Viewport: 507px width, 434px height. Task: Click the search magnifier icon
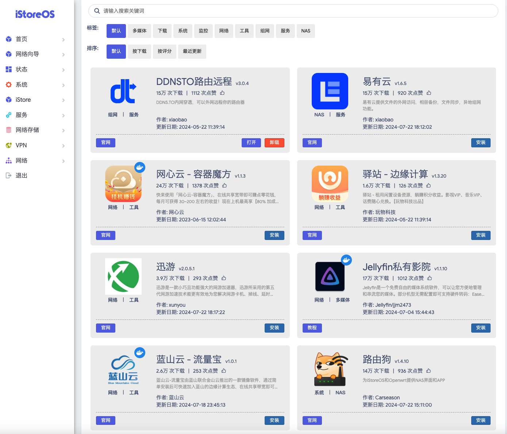pos(97,11)
